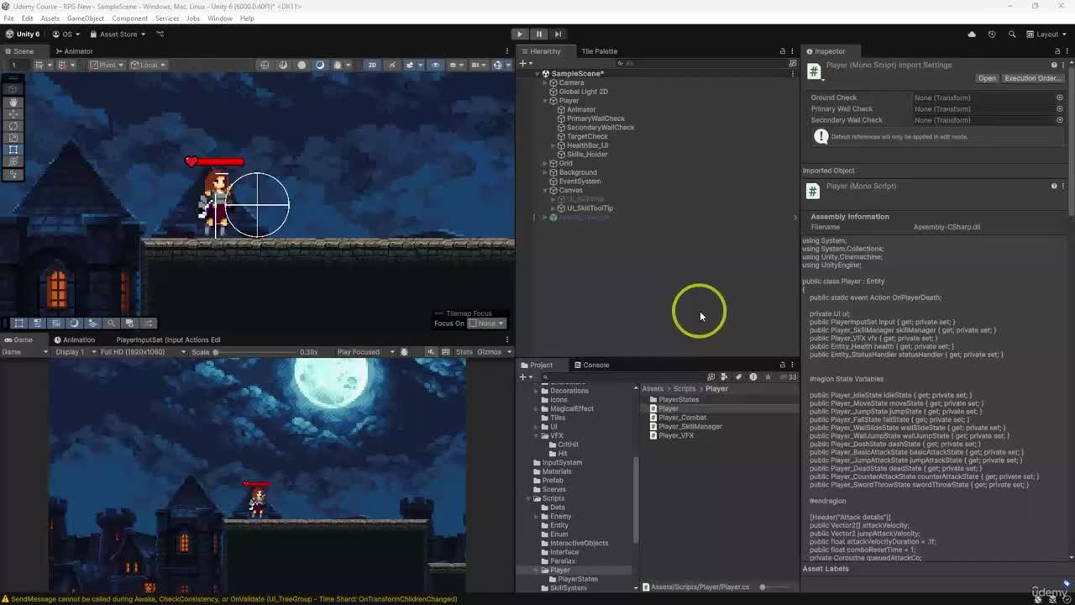This screenshot has height=605, width=1075.
Task: Open the GameObject menu
Action: click(86, 18)
